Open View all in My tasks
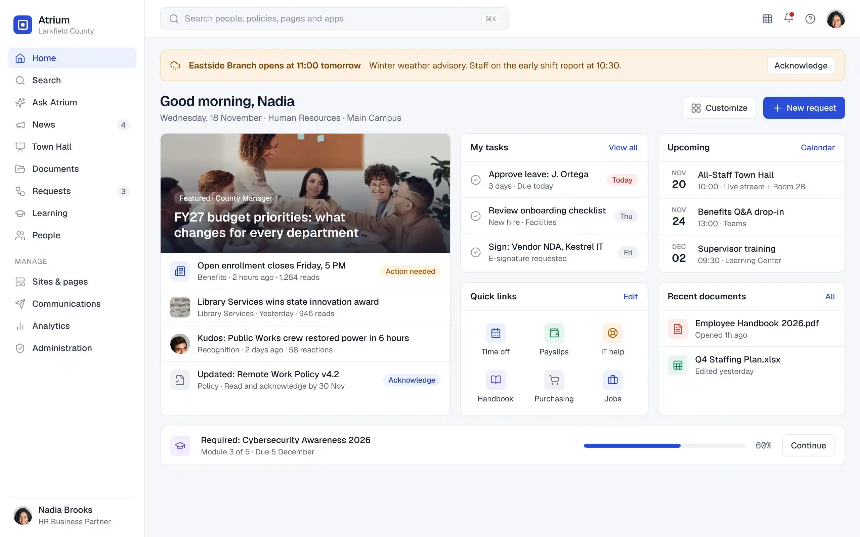Screen dimensions: 860x537 point(623,148)
